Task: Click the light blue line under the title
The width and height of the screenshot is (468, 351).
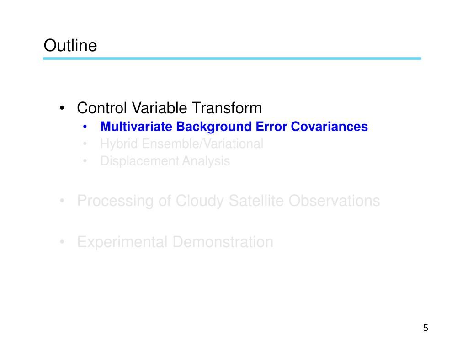Action: tap(232, 58)
